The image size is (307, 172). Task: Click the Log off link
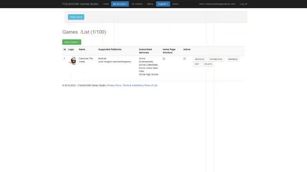[243, 4]
